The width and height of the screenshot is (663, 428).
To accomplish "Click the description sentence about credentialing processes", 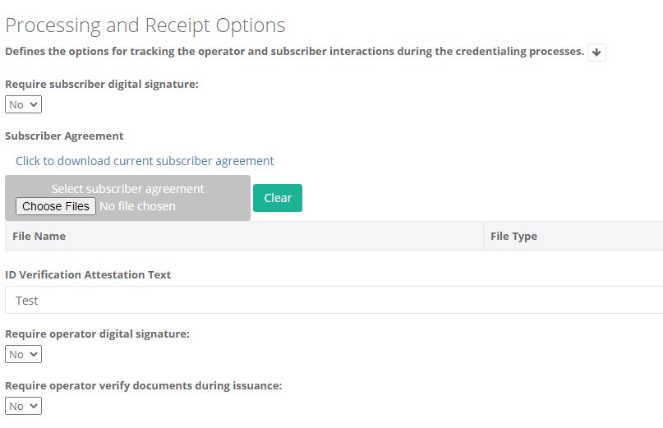I will click(294, 52).
